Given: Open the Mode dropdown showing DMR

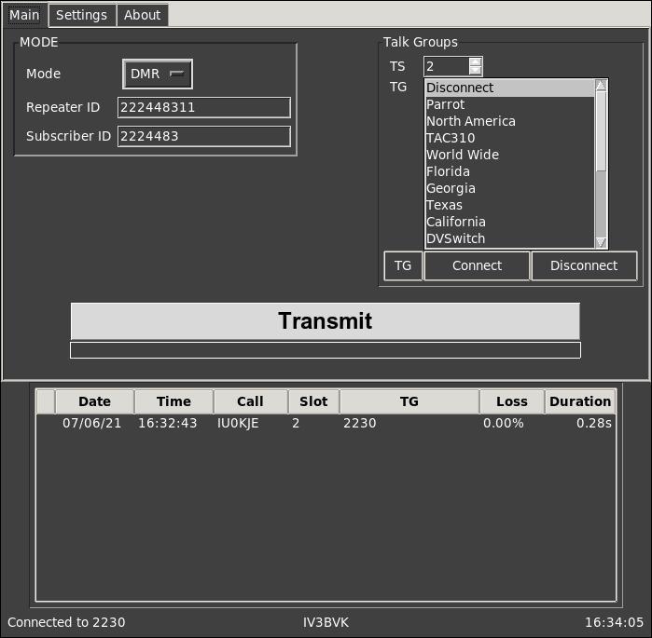Looking at the screenshot, I should coord(158,74).
